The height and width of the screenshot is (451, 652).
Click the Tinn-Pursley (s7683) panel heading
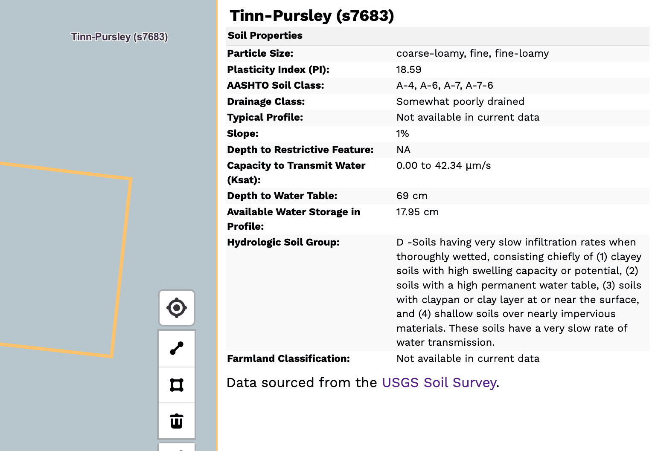click(x=312, y=16)
